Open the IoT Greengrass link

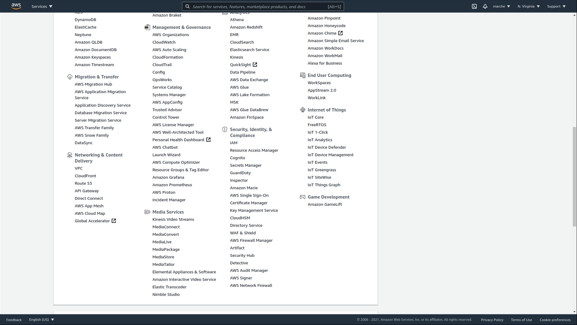322,170
